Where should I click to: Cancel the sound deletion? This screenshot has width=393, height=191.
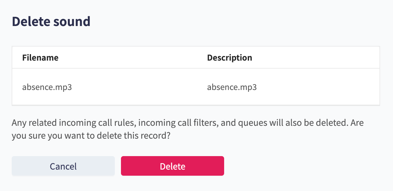63,166
